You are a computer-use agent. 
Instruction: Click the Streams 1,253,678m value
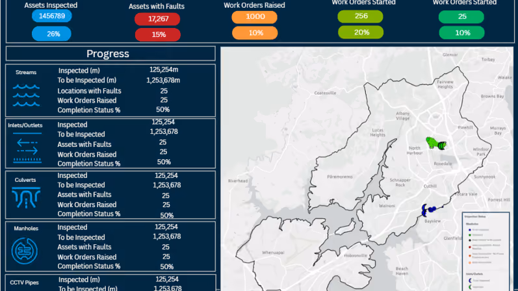pos(163,81)
